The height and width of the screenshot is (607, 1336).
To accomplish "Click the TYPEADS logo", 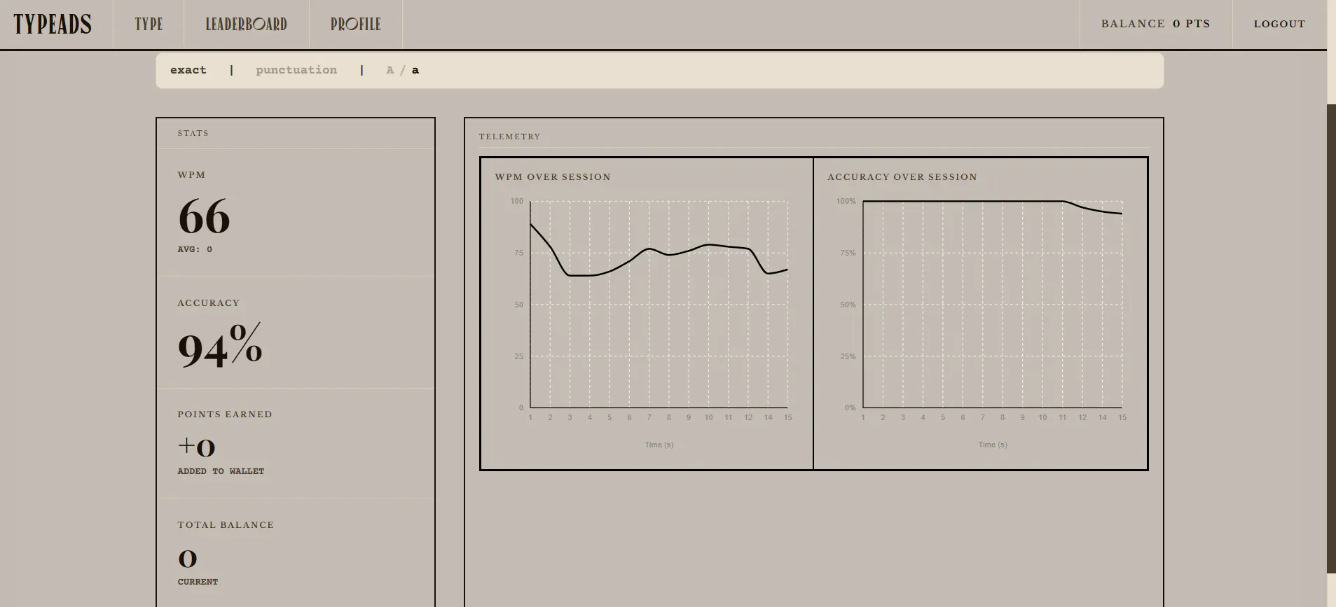I will (53, 25).
